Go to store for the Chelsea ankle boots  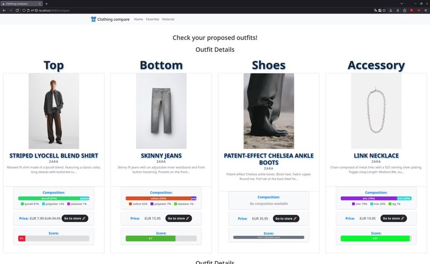286,219
